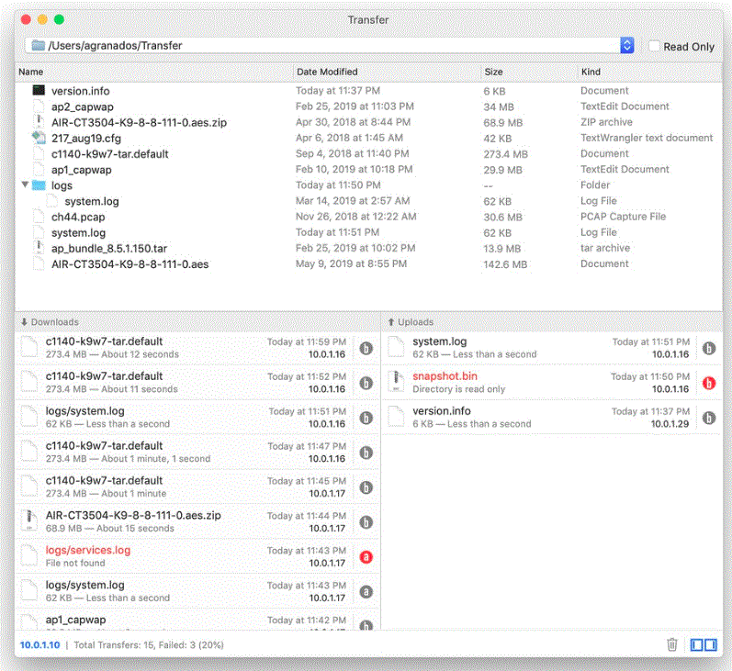Click the server address 10.0.1.10 in status bar

pos(39,645)
